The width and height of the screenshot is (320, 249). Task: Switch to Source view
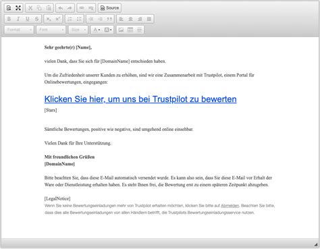click(x=109, y=8)
